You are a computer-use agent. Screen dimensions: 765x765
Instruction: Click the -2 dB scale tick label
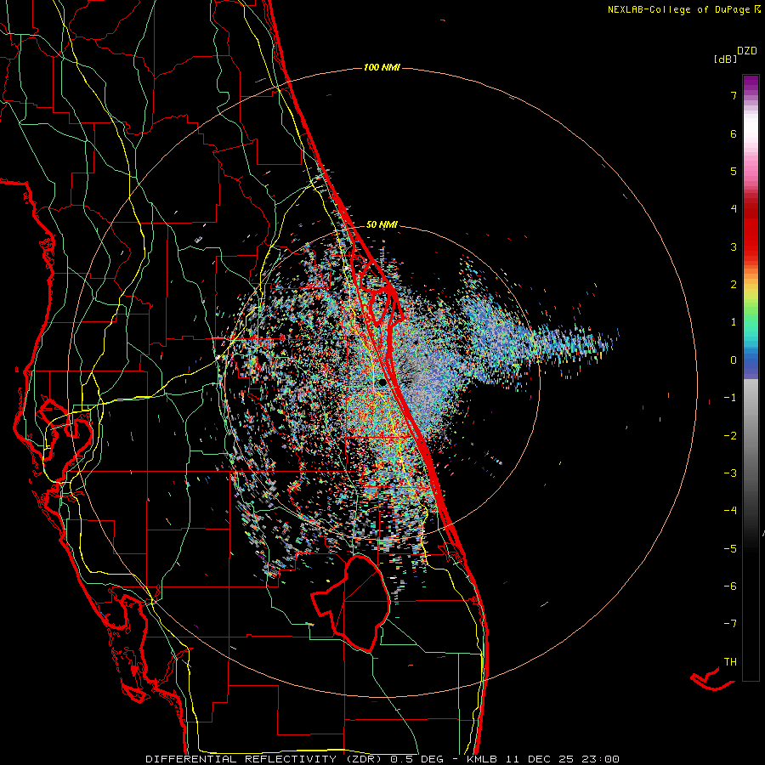tap(730, 436)
